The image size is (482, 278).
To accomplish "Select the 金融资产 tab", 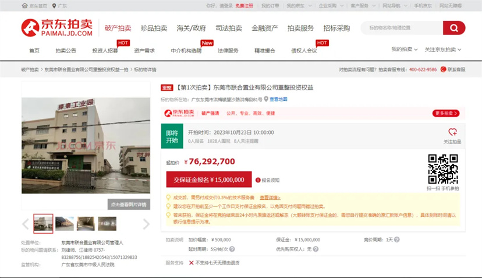I will coord(265,28).
